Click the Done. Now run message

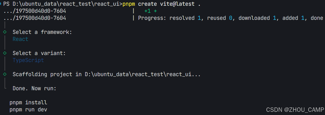click(35, 88)
